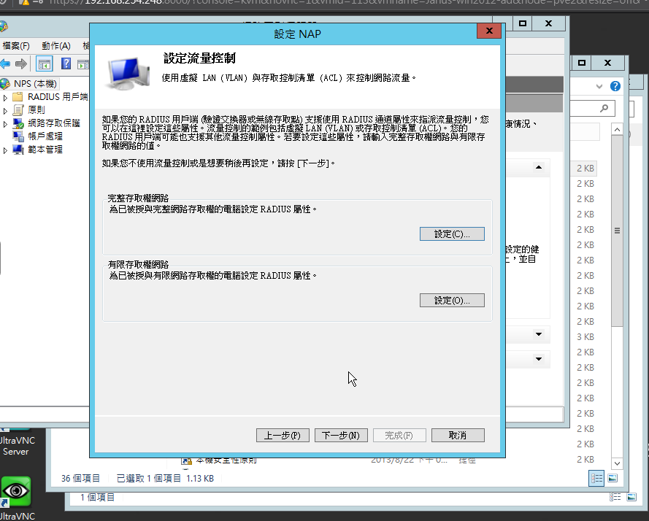The image size is (649, 521).
Task: Click the blue help icon in Explorer window
Action: (x=615, y=86)
